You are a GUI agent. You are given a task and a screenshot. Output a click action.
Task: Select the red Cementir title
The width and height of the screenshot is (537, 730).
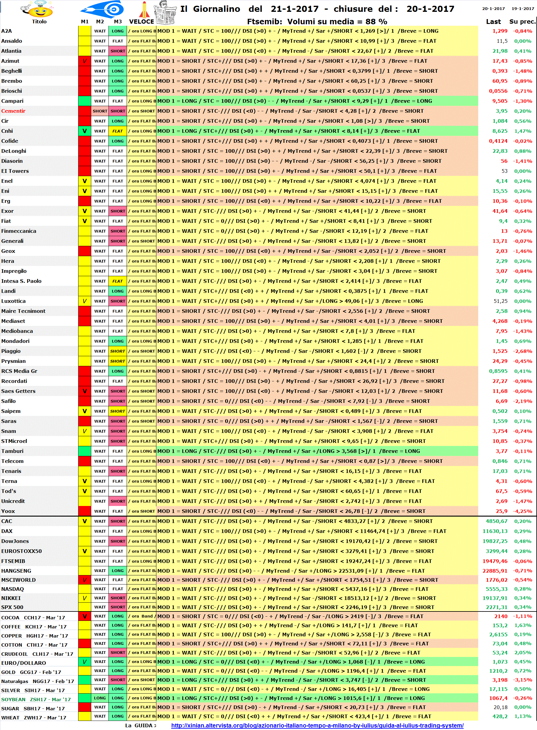(x=13, y=111)
